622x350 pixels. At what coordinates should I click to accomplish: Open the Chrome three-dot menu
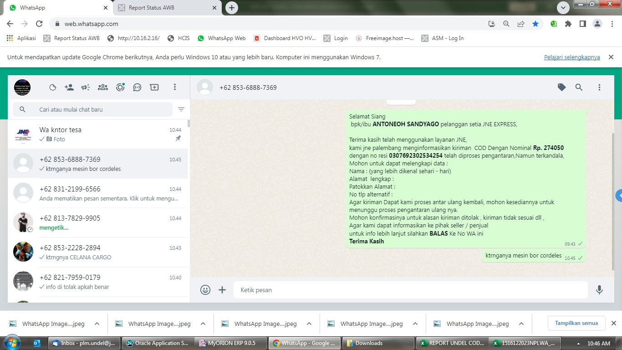[x=612, y=24]
